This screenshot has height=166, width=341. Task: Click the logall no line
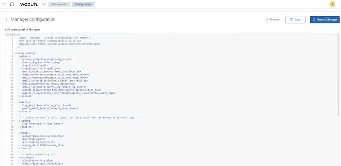click(x=35, y=65)
